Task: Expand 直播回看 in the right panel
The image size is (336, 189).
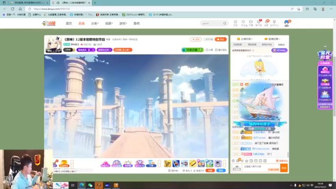Action: coord(272,39)
